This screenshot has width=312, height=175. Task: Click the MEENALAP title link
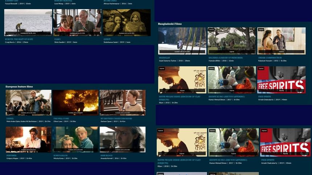tap(165, 58)
